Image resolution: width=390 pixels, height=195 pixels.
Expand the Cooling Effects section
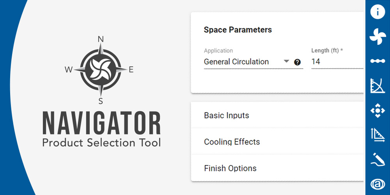click(x=232, y=142)
